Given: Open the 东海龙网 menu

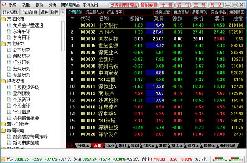Looking at the screenshot, I should point(90,5).
